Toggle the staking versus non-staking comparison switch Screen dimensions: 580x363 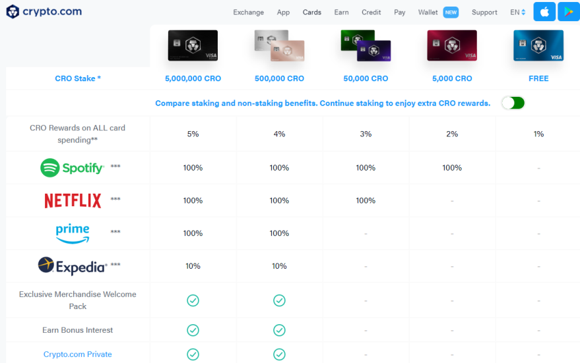[513, 103]
